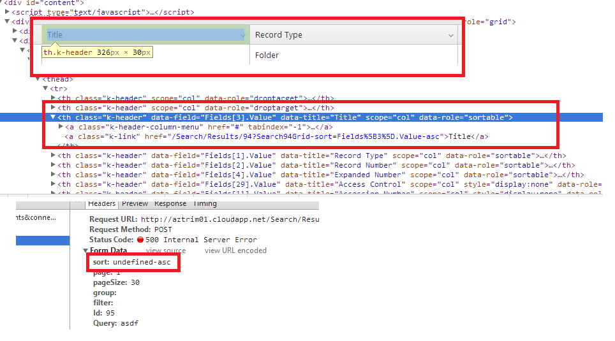
Task: Switch to the Response tab
Action: (170, 204)
